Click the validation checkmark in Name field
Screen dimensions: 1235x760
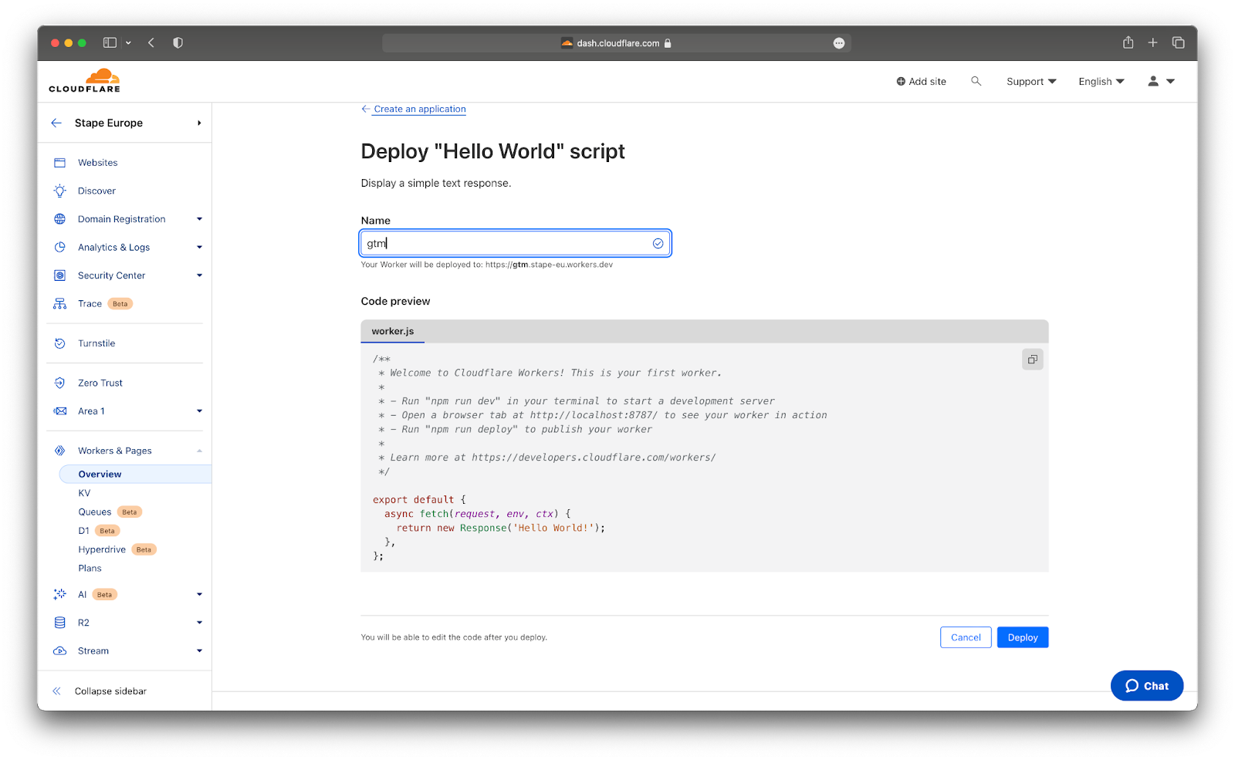coord(658,243)
